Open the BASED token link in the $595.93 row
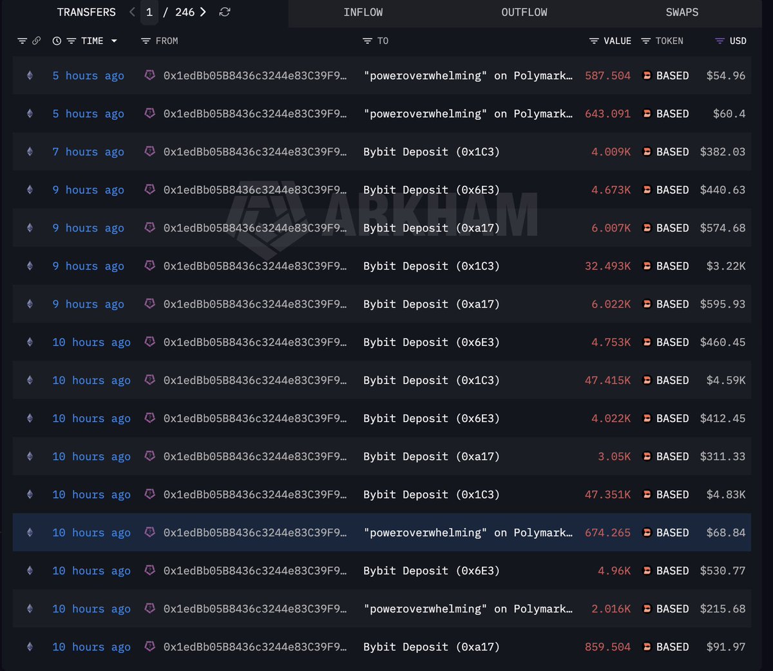Screen dimensions: 773x671 [673, 304]
